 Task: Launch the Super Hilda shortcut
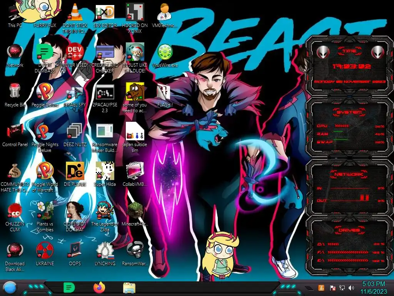(x=105, y=175)
